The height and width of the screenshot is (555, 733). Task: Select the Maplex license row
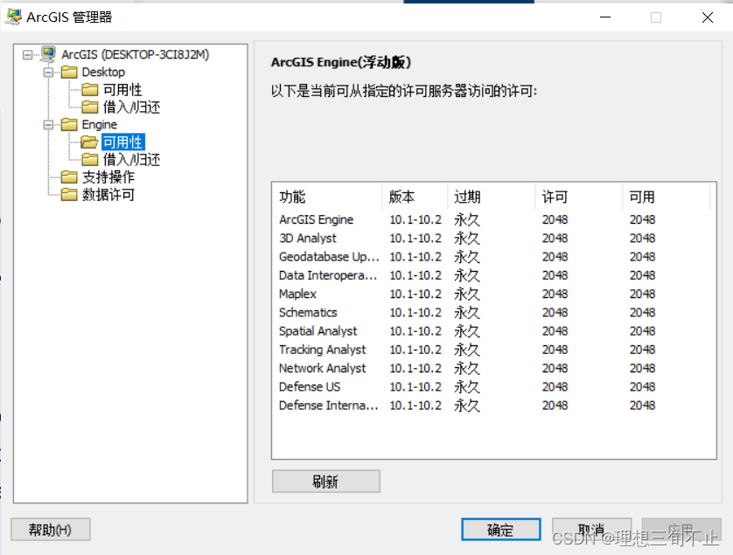point(493,294)
